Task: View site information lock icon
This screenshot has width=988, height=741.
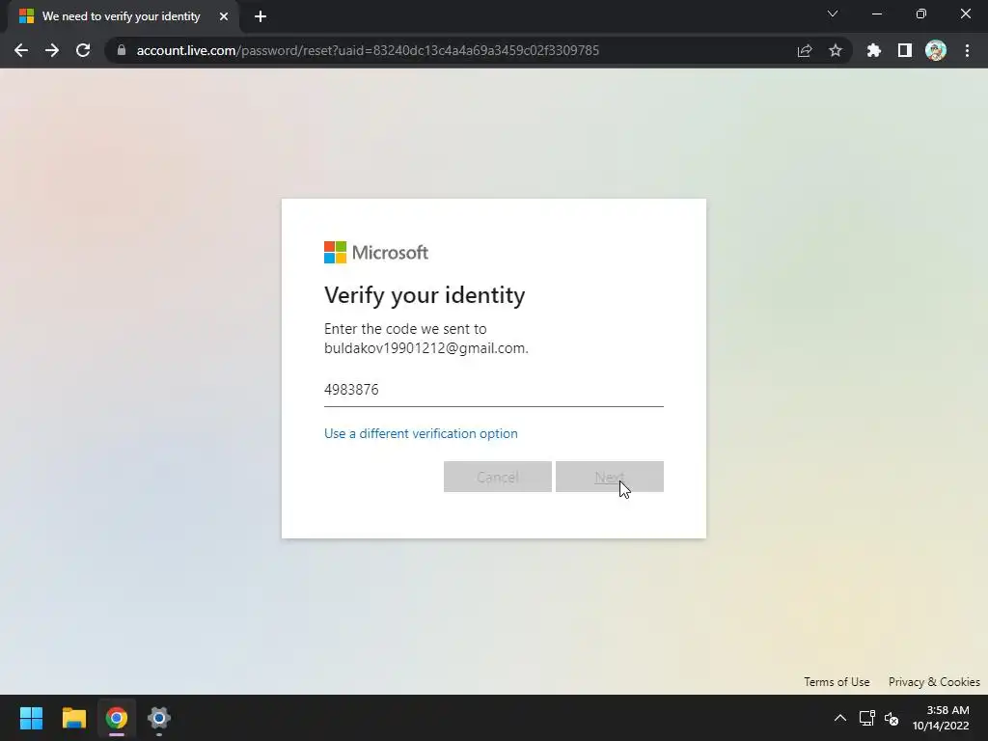Action: click(x=122, y=50)
